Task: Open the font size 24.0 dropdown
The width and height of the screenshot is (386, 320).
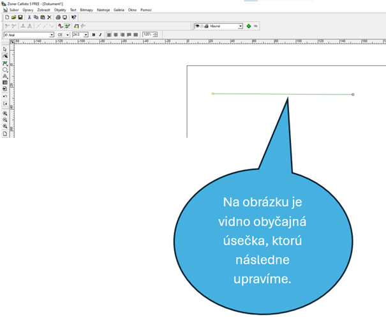Action: point(86,34)
